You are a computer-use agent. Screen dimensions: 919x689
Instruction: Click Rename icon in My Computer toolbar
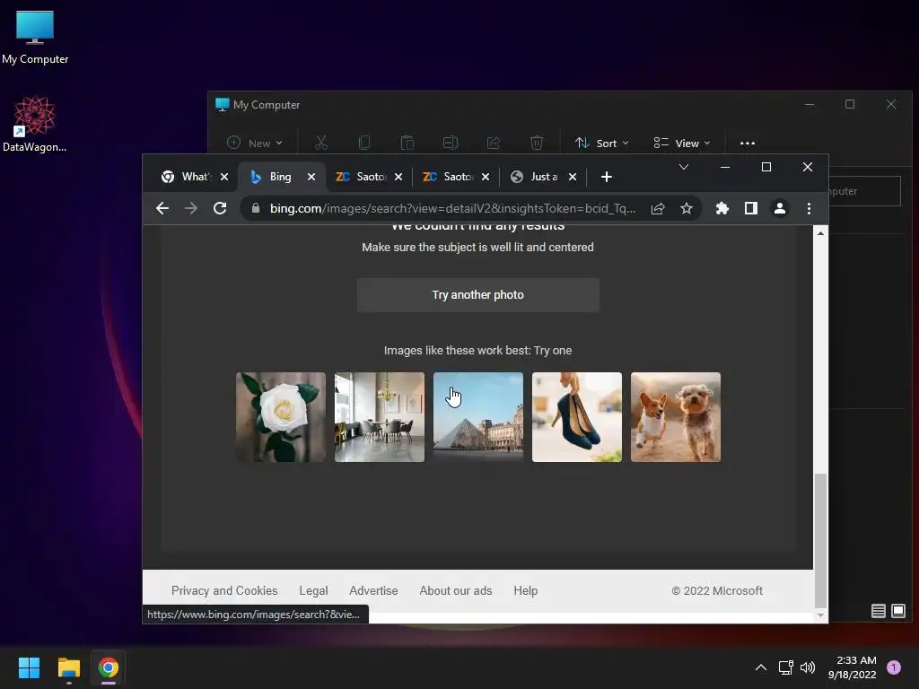[x=451, y=143]
